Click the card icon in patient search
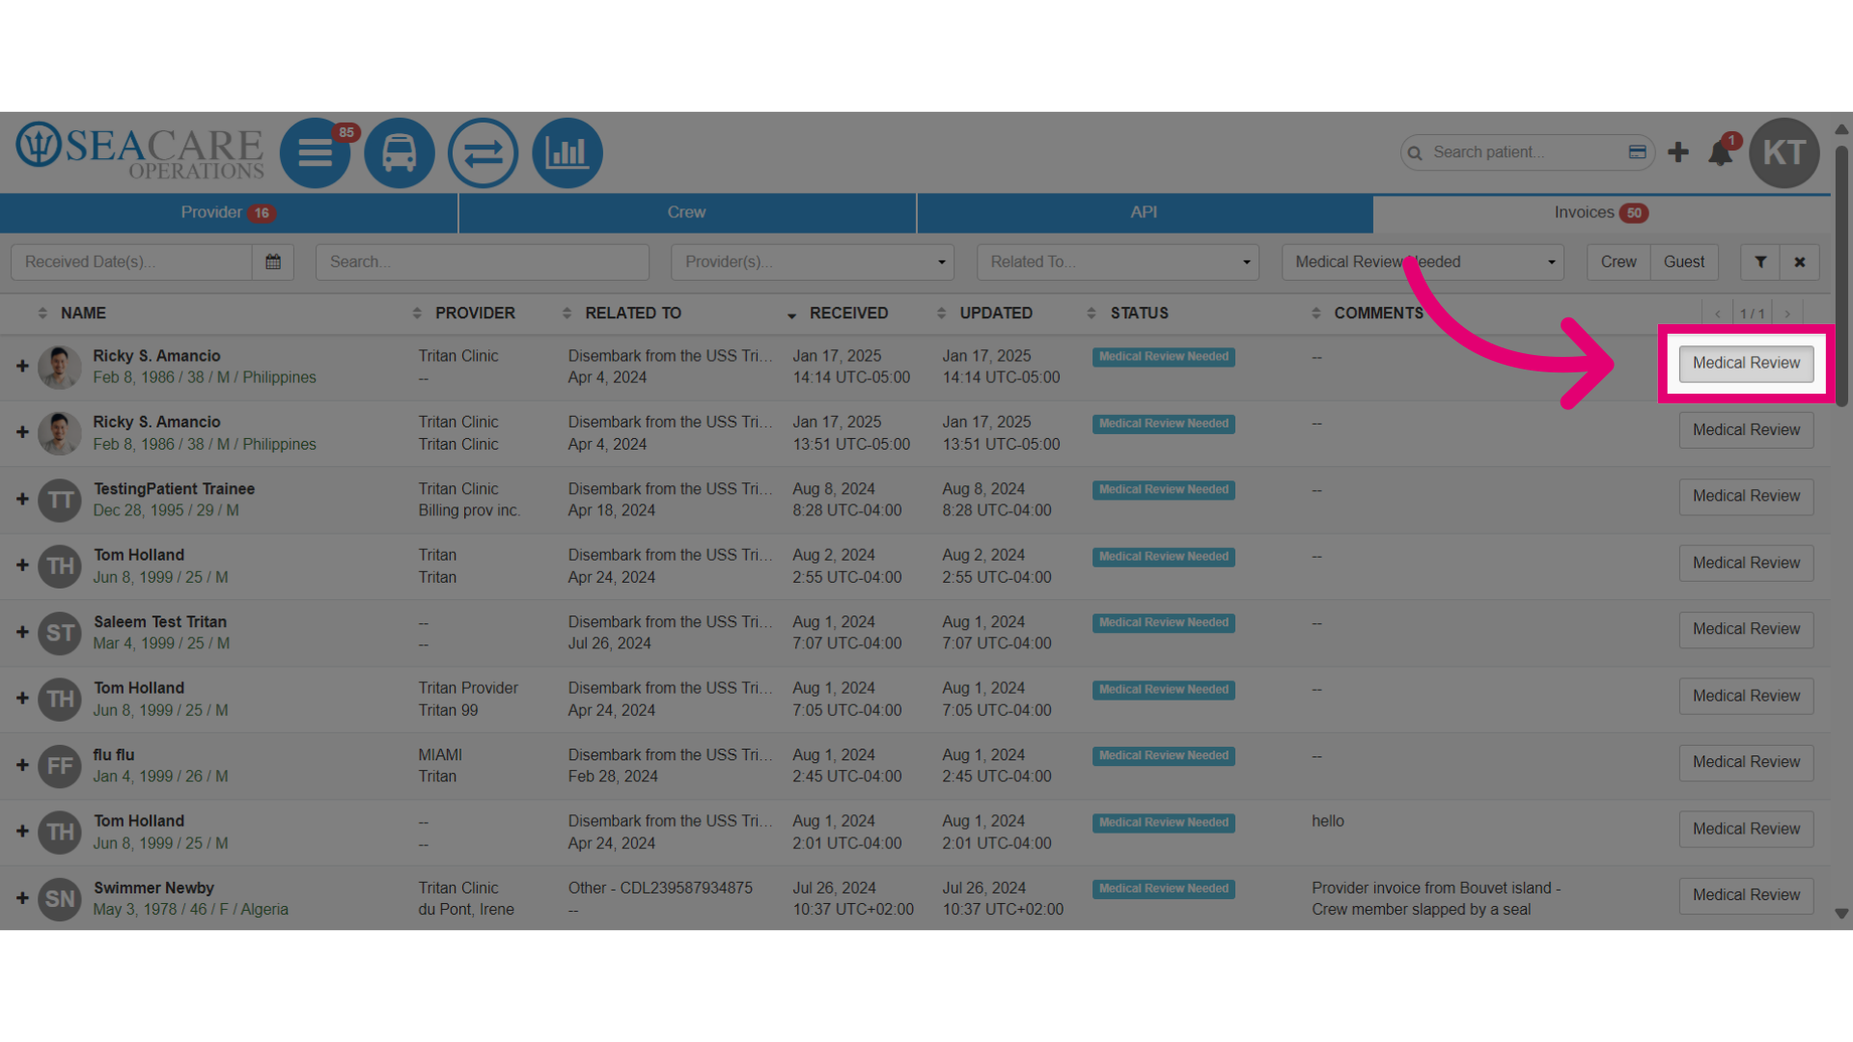 [x=1637, y=152]
